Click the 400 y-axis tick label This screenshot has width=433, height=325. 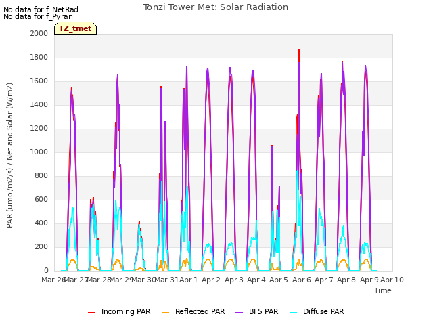pyautogui.click(x=41, y=223)
